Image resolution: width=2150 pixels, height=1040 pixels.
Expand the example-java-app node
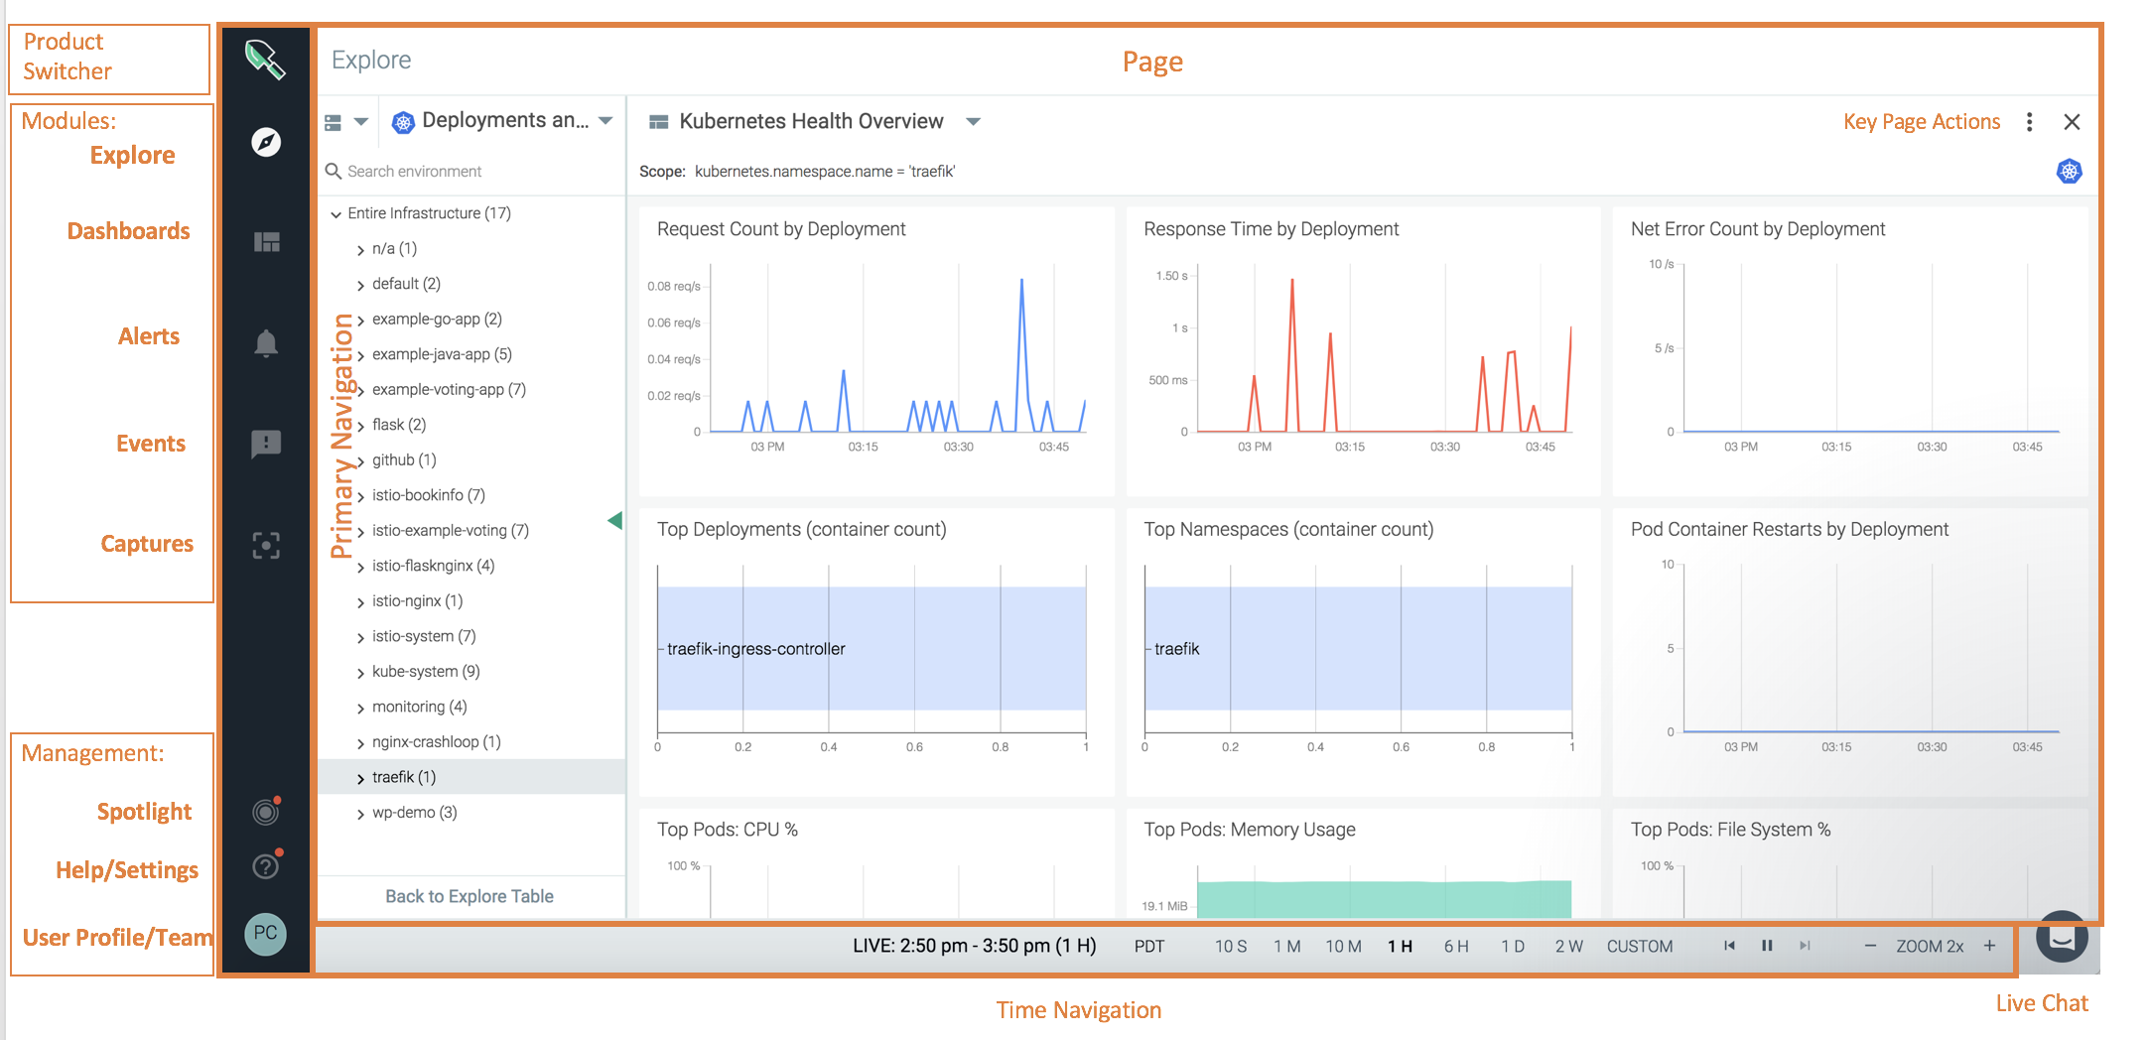pyautogui.click(x=360, y=355)
